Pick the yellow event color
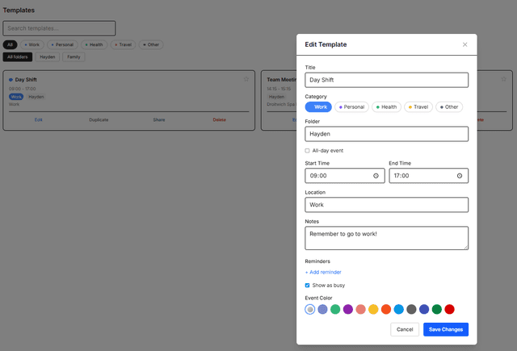This screenshot has width=517, height=351. [373, 309]
